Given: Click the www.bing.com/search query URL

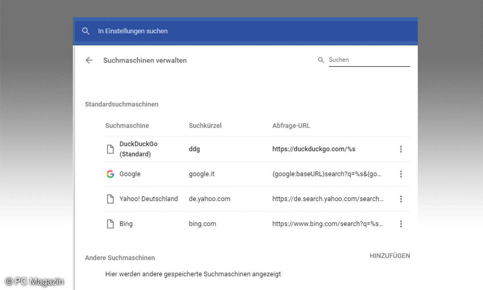Looking at the screenshot, I should pos(328,224).
